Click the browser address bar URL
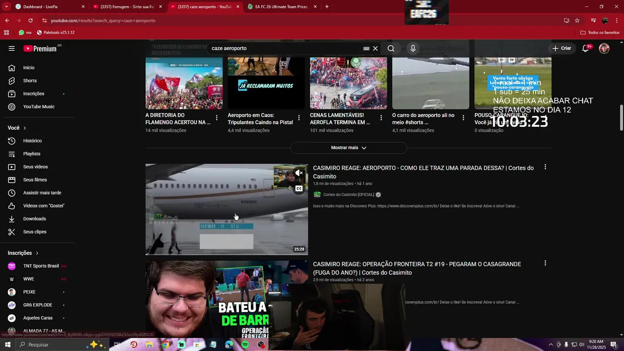The height and width of the screenshot is (351, 624). point(103,20)
